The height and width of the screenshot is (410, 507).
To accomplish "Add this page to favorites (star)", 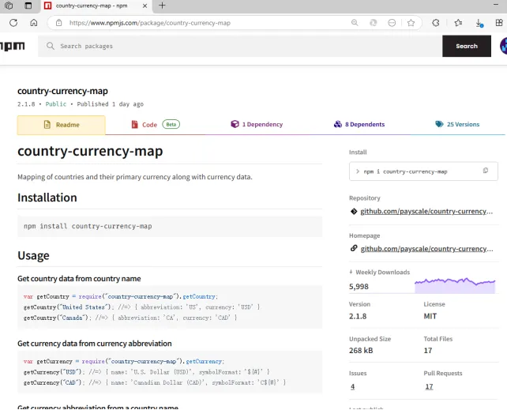I will 411,23.
